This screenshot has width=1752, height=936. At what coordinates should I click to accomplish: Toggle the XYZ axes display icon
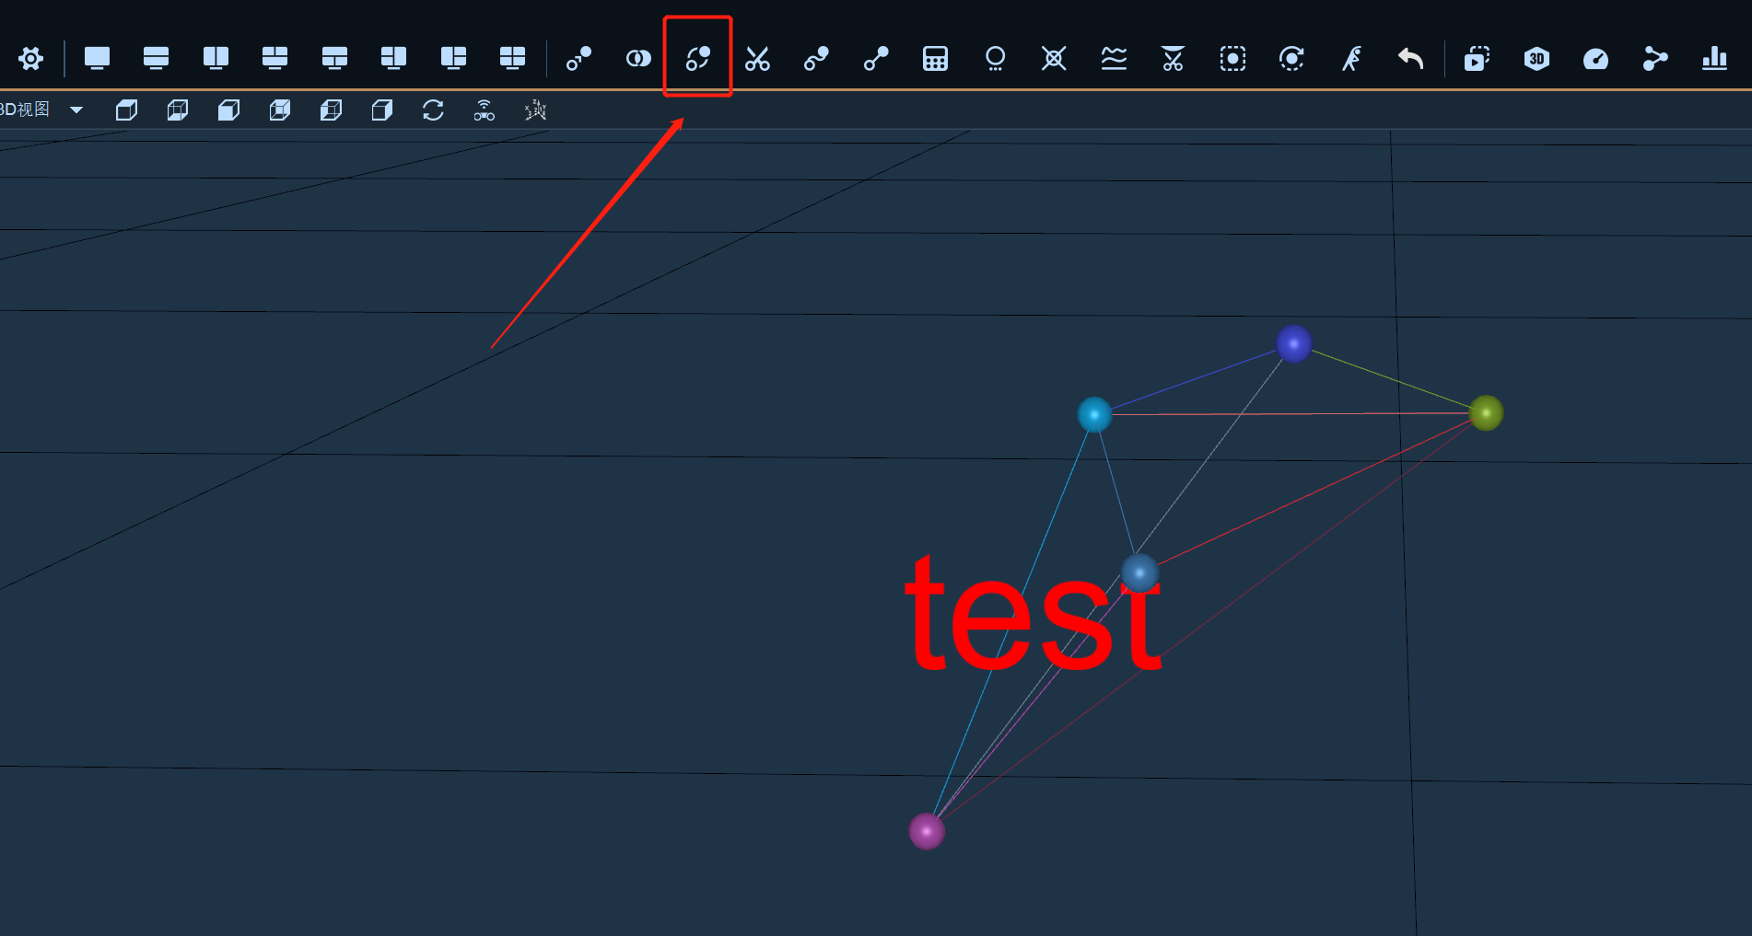click(535, 110)
